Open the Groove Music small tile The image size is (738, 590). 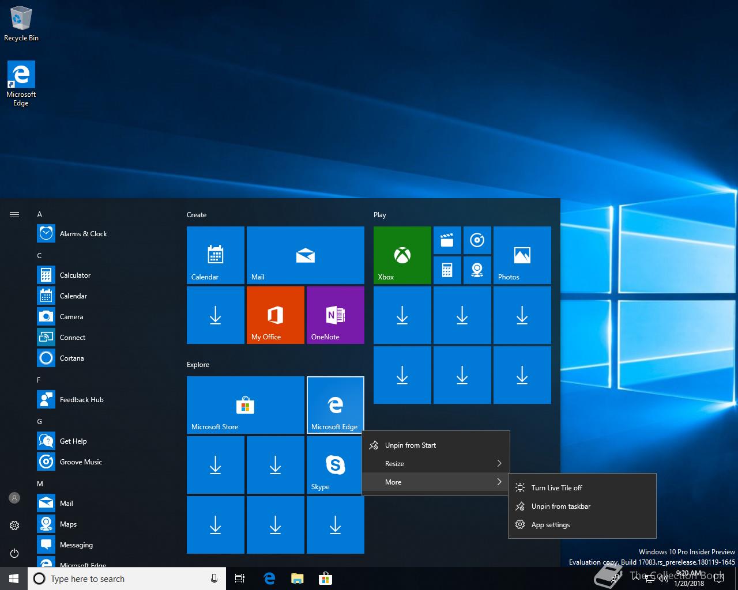click(477, 240)
